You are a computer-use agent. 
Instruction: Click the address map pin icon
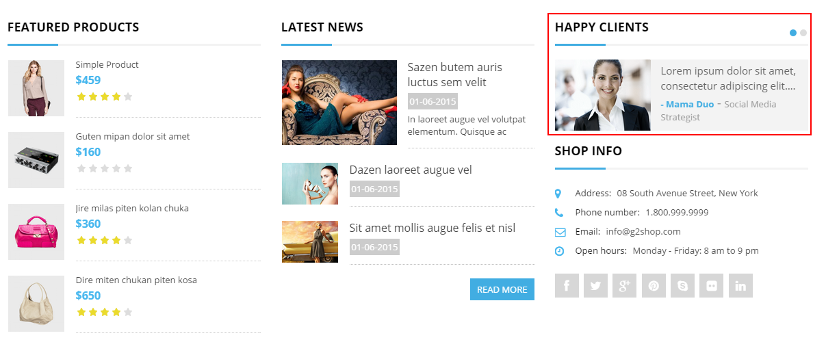[558, 194]
